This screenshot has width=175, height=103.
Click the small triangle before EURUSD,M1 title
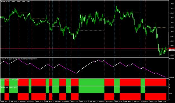tap(1, 1)
